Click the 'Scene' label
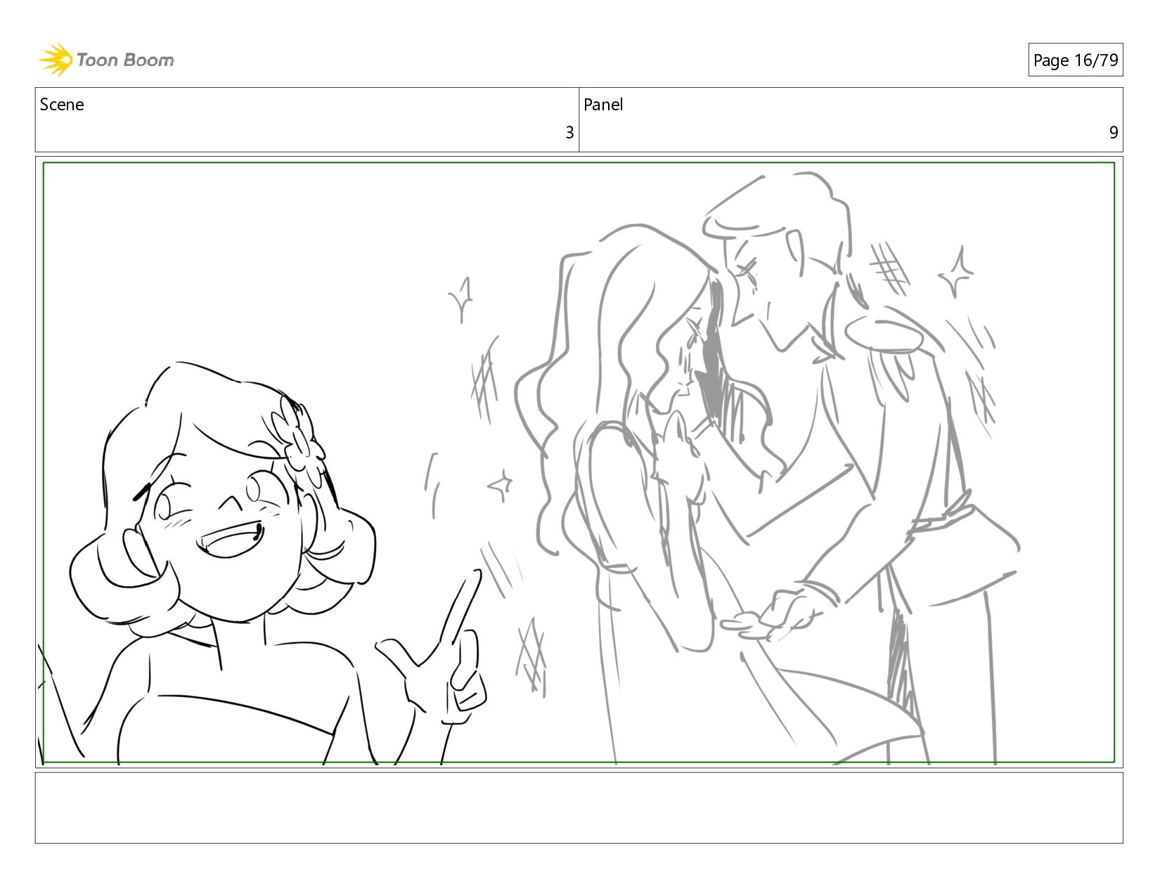This screenshot has width=1160, height=896. point(62,105)
